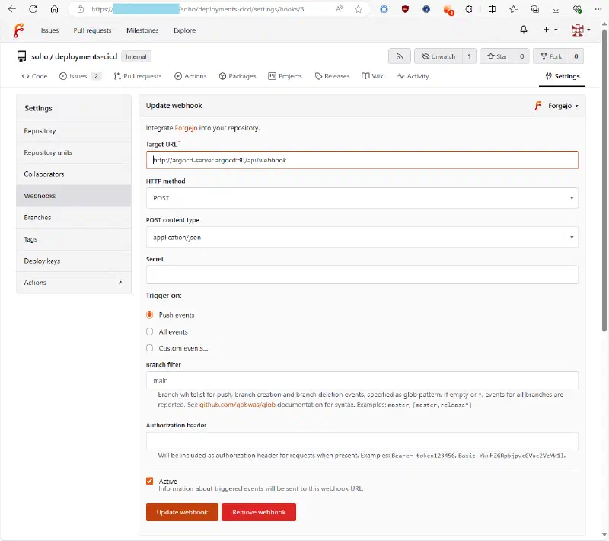Select All events trigger option
609x541 pixels.
[149, 331]
